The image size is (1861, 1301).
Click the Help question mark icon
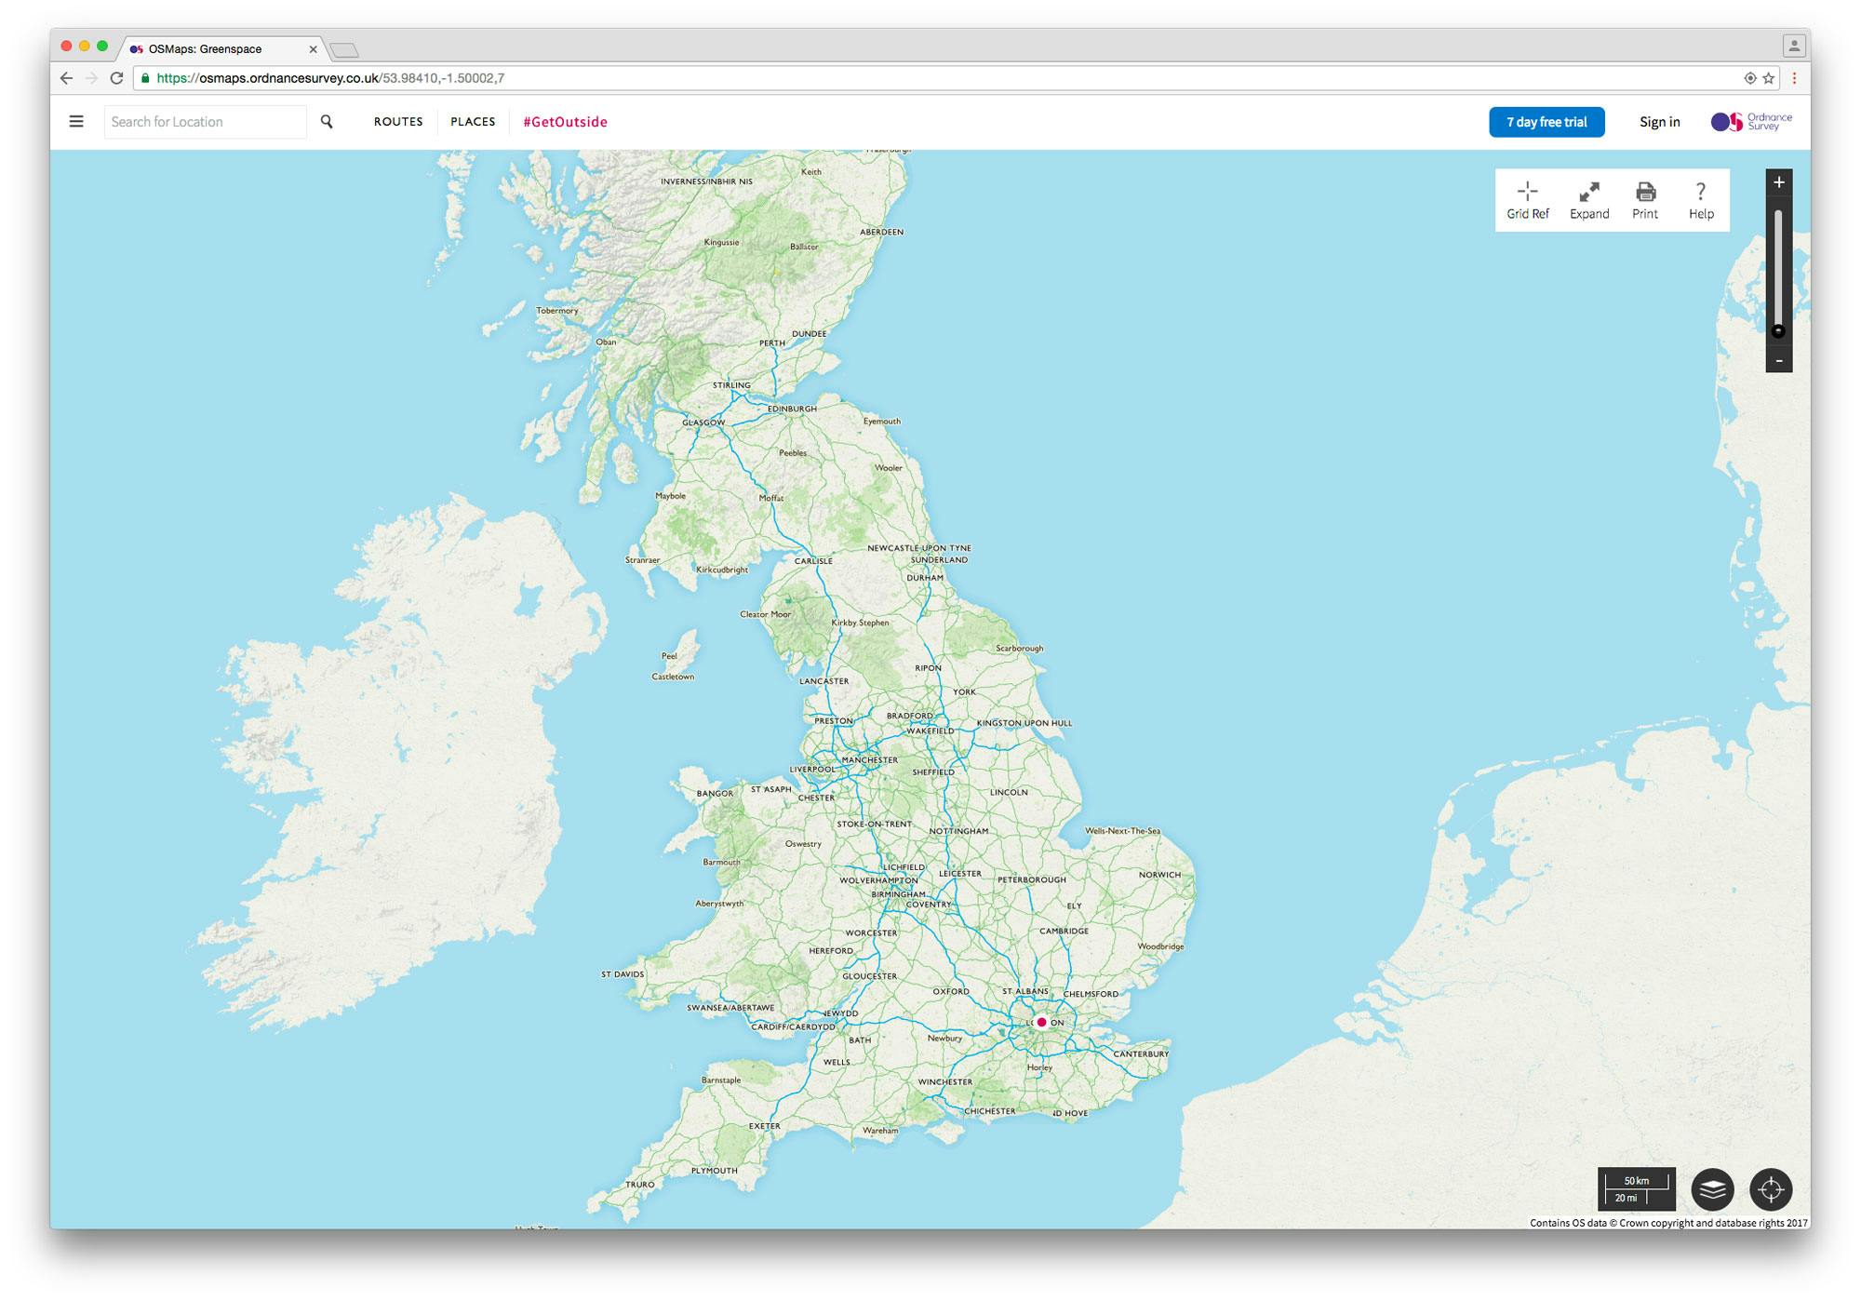point(1701,199)
